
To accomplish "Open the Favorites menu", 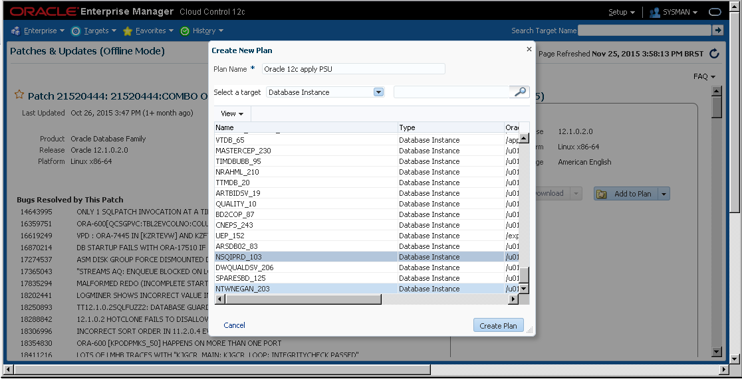I will coord(154,31).
